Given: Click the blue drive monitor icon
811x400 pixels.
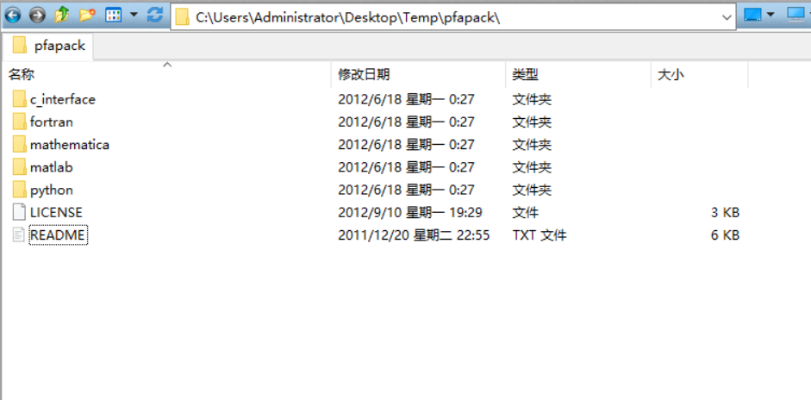Looking at the screenshot, I should [752, 16].
